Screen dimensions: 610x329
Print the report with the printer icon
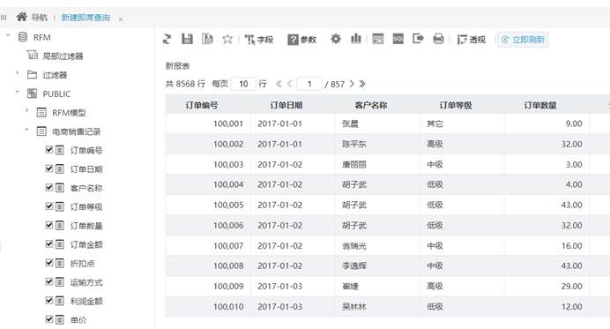pyautogui.click(x=438, y=39)
